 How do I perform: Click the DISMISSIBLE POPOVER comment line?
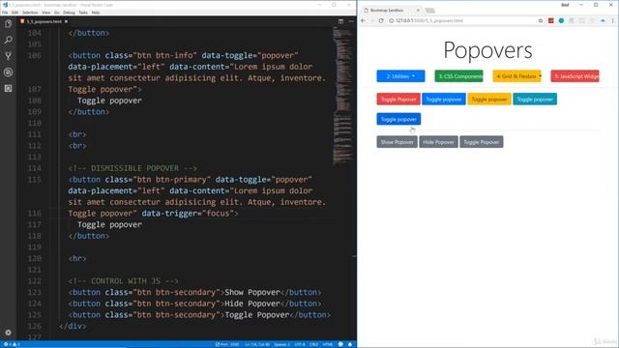click(x=133, y=168)
